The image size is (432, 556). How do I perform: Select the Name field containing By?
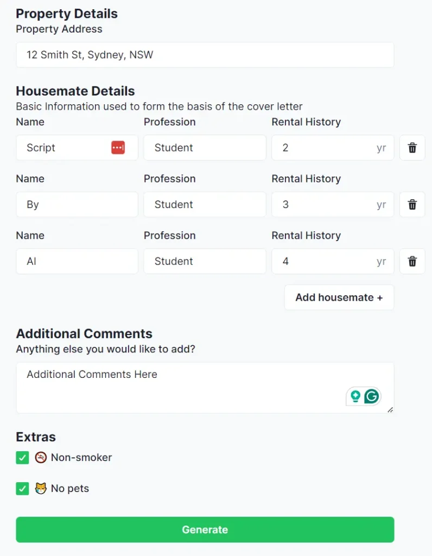click(x=77, y=205)
